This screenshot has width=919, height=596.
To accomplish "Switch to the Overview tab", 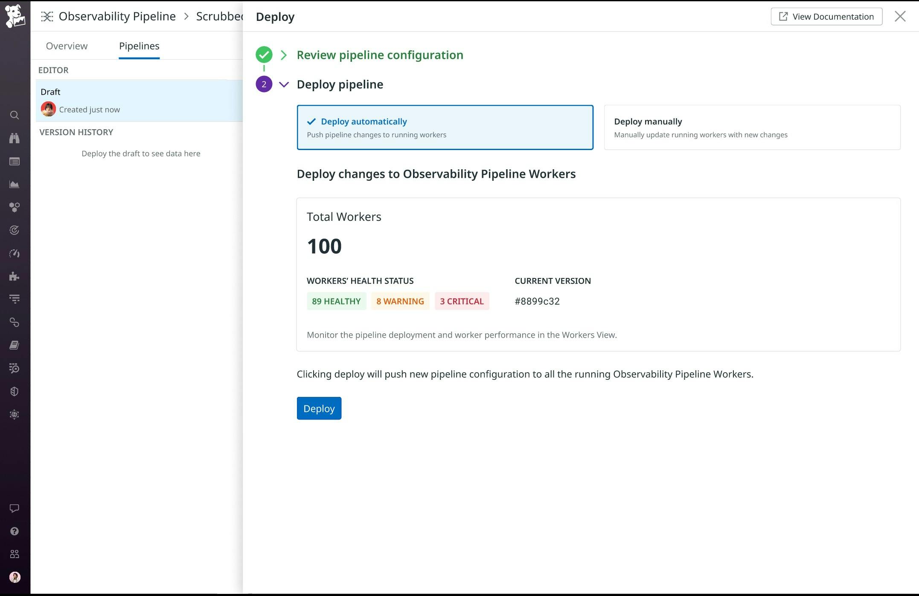I will (x=66, y=46).
